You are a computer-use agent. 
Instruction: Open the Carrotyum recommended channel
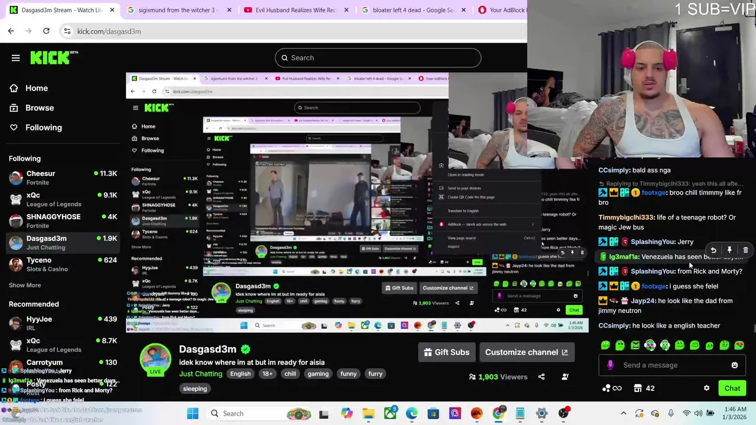[63, 362]
